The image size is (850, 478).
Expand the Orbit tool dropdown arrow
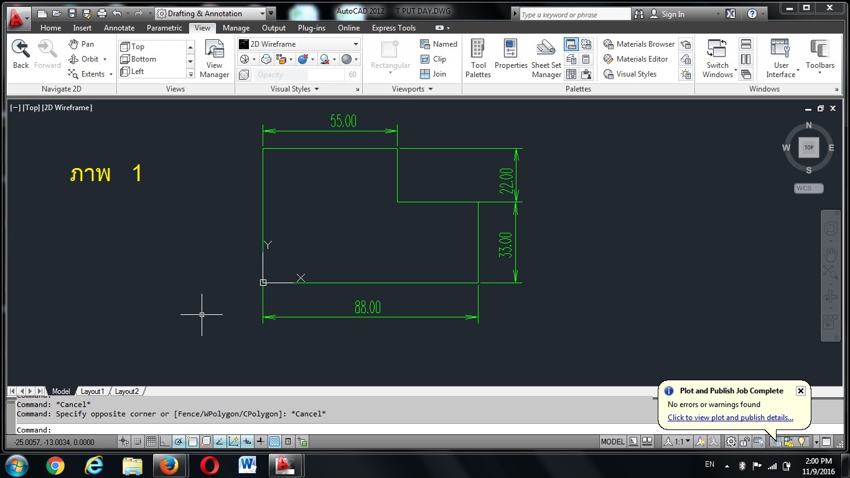point(105,59)
